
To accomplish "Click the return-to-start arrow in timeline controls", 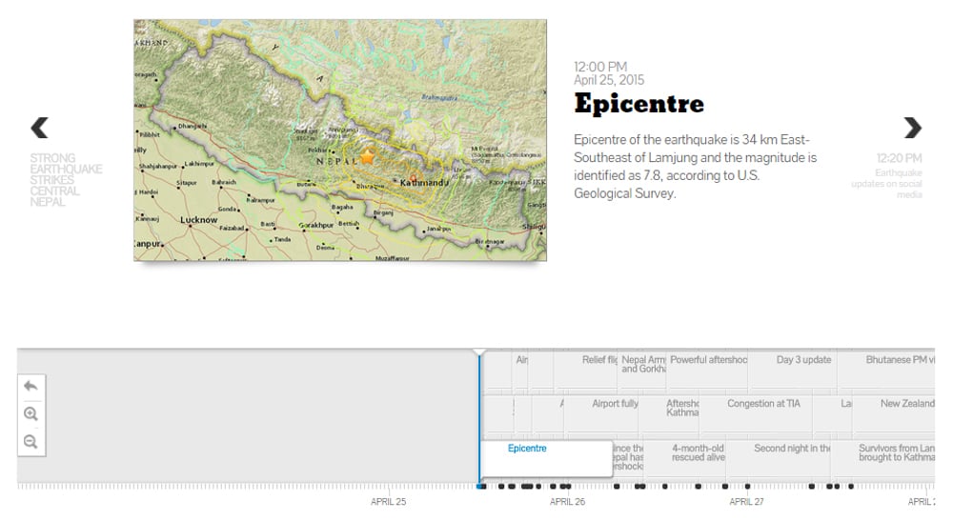I will point(31,386).
